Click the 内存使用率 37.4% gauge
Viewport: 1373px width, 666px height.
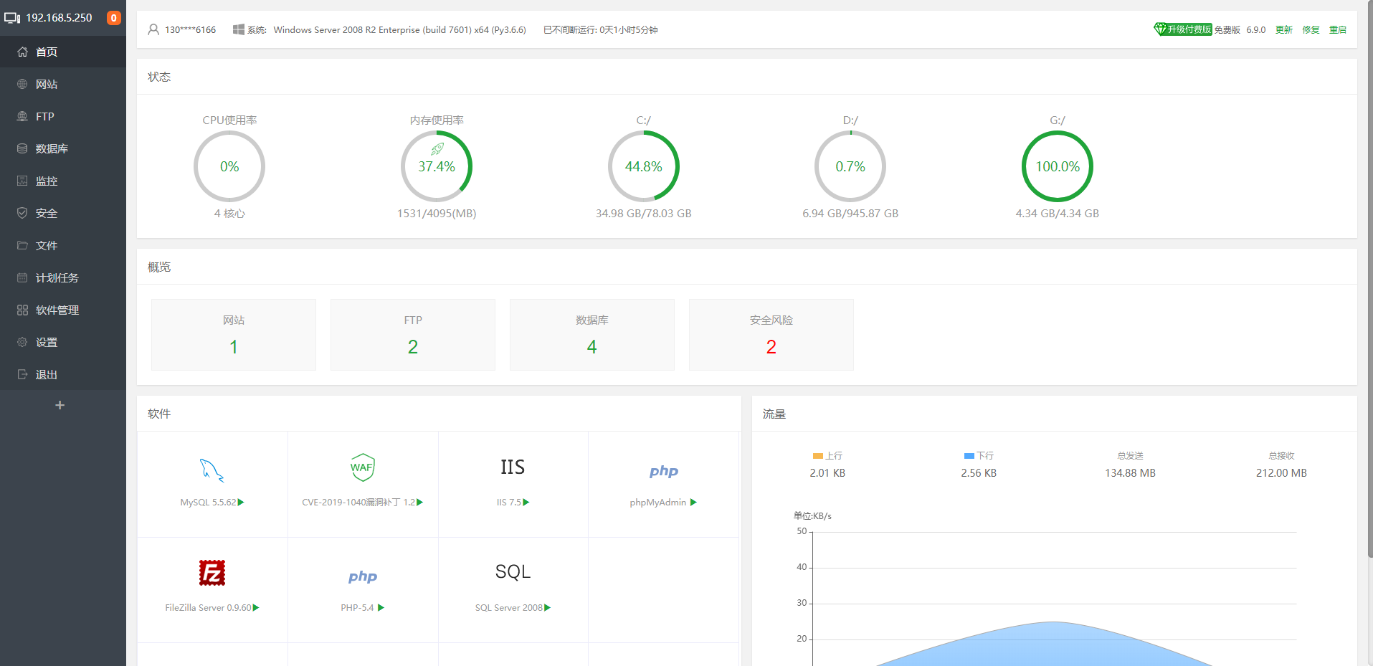click(437, 166)
